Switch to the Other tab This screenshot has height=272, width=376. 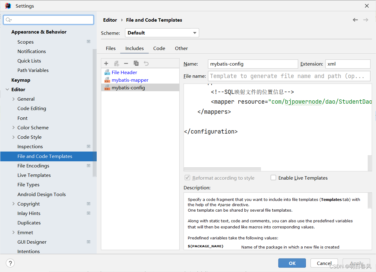click(x=181, y=48)
